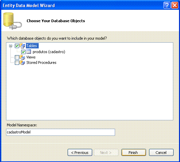Close the Entity Data Model Wizard
This screenshot has width=180, height=162.
click(x=175, y=5)
